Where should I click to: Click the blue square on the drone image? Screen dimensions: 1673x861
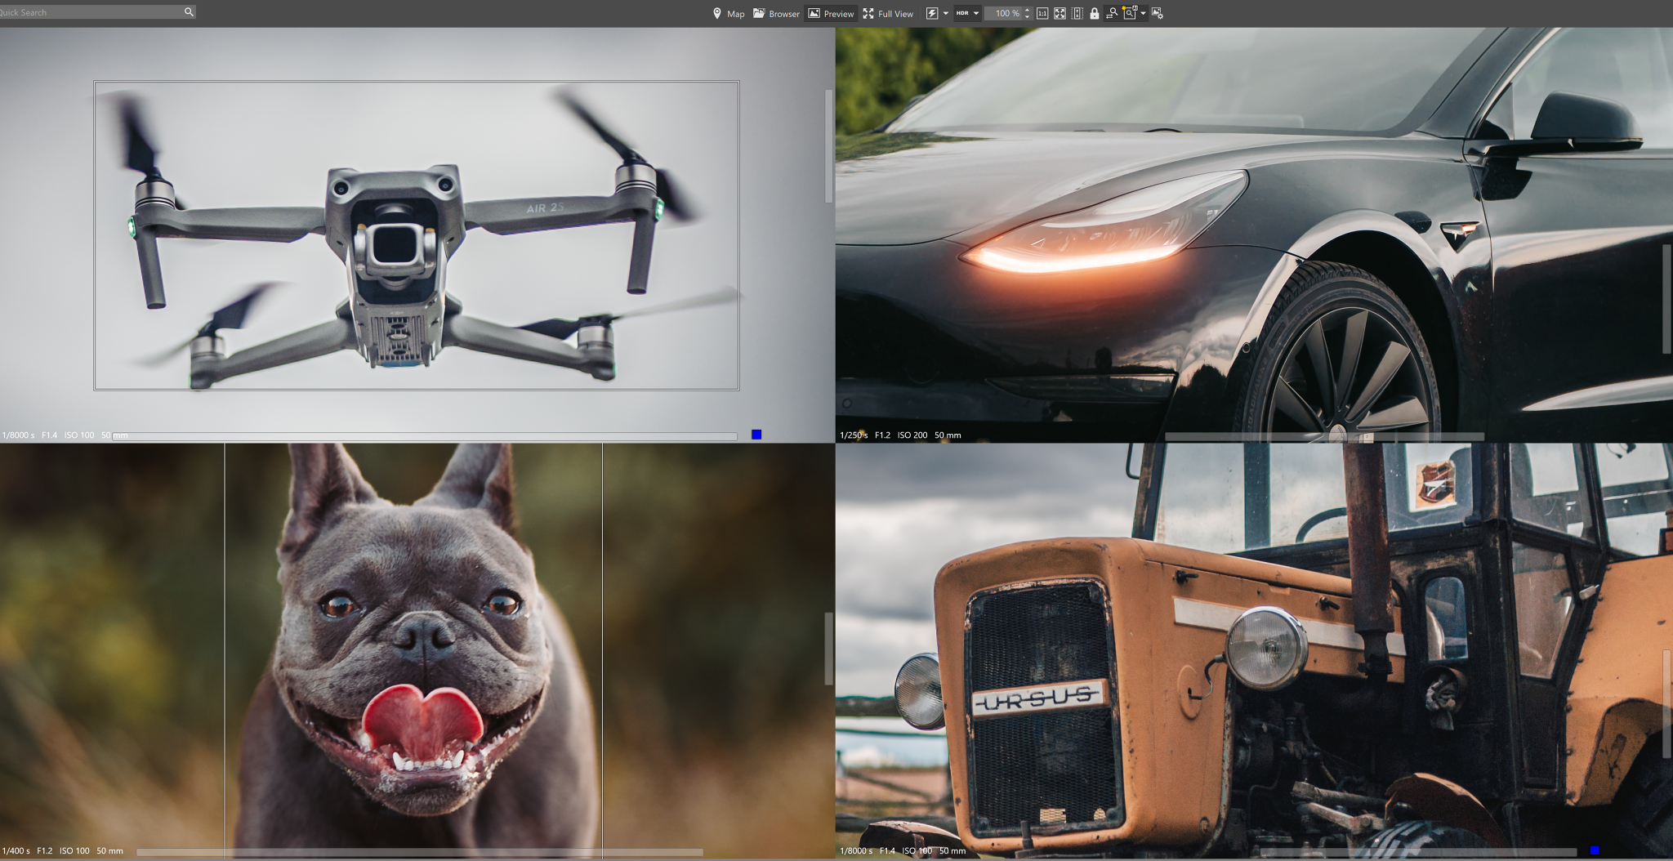coord(756,435)
